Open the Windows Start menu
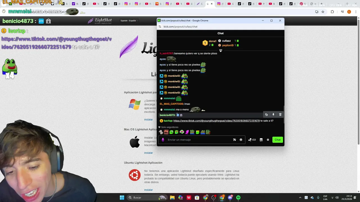Image resolution: width=360 pixels, height=202 pixels. [x=122, y=198]
